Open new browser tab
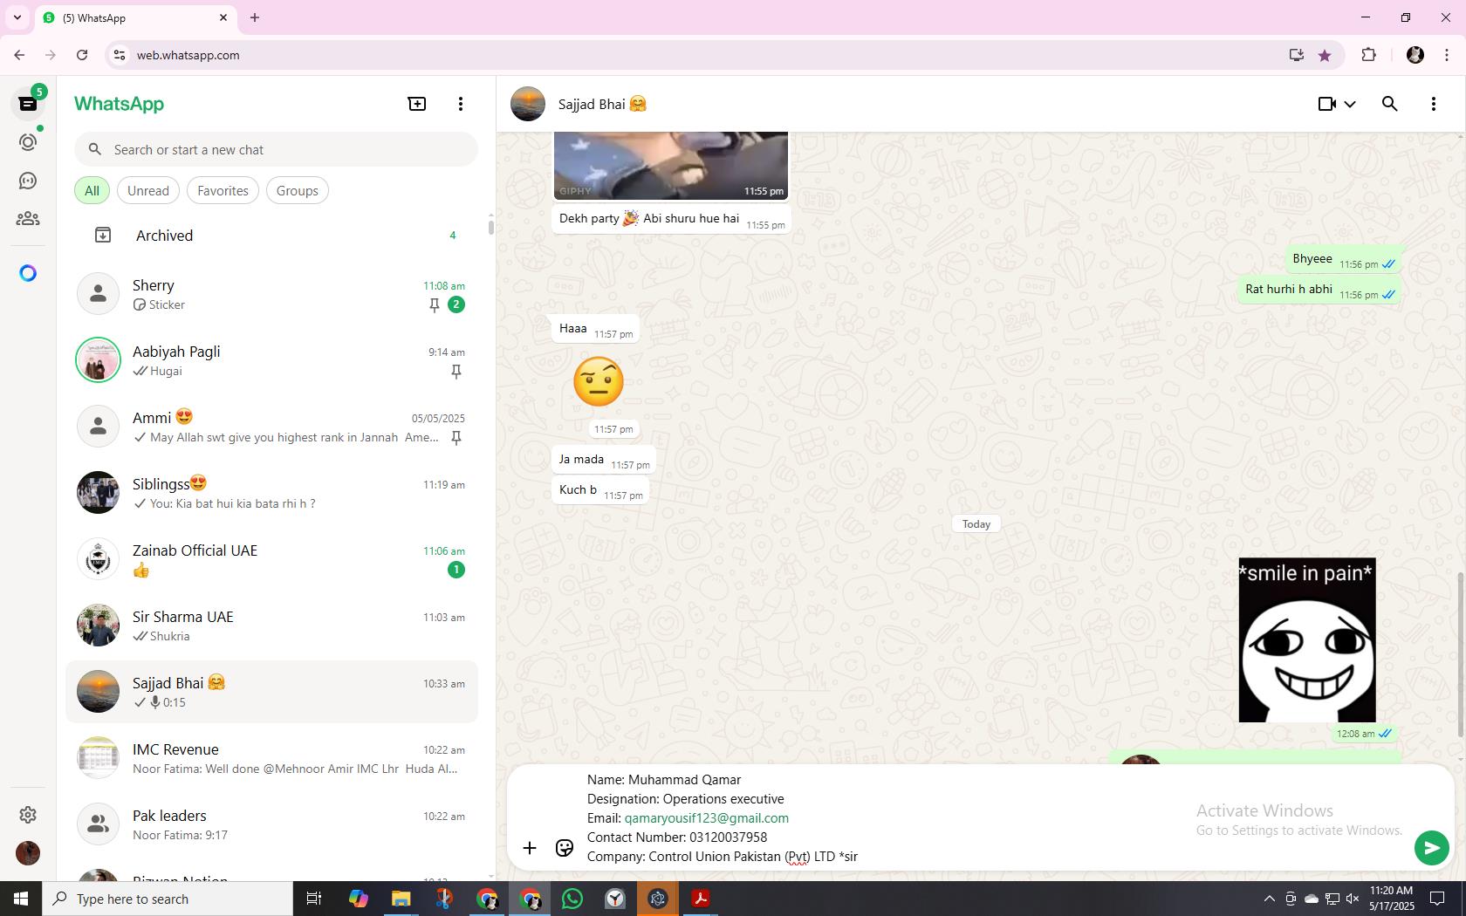This screenshot has height=916, width=1466. tap(255, 17)
